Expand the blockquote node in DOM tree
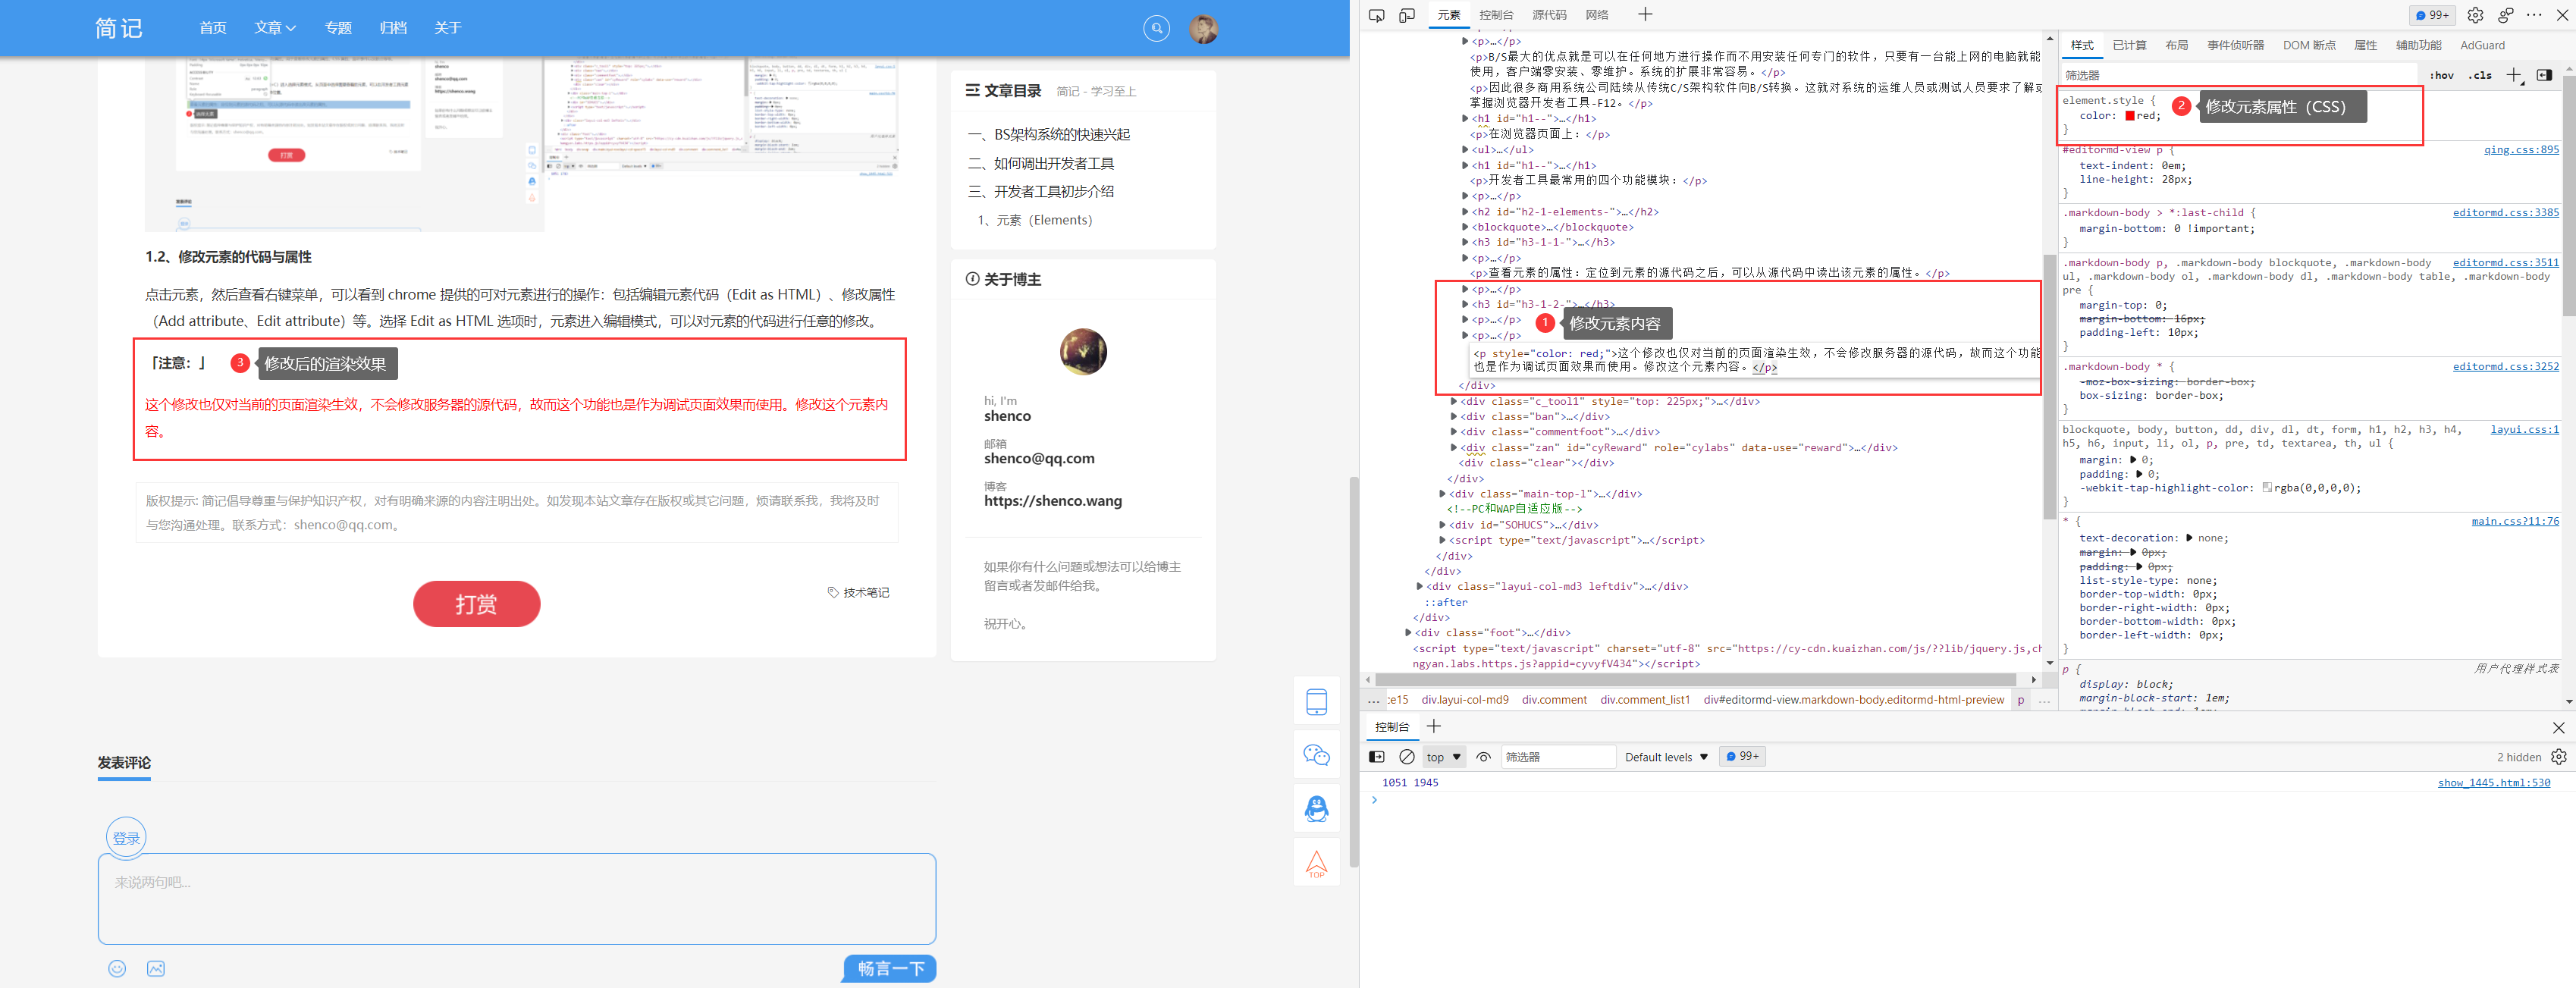The height and width of the screenshot is (988, 2576). (x=1465, y=227)
